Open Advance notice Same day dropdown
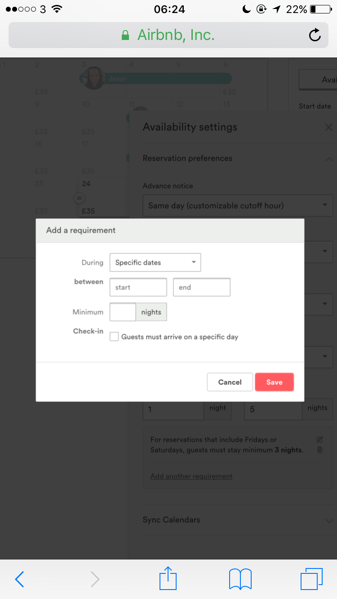 238,206
